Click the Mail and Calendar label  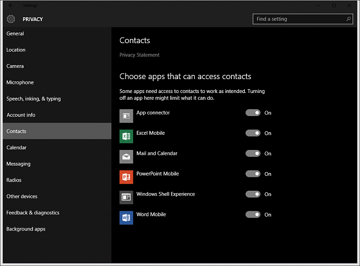[x=157, y=153]
